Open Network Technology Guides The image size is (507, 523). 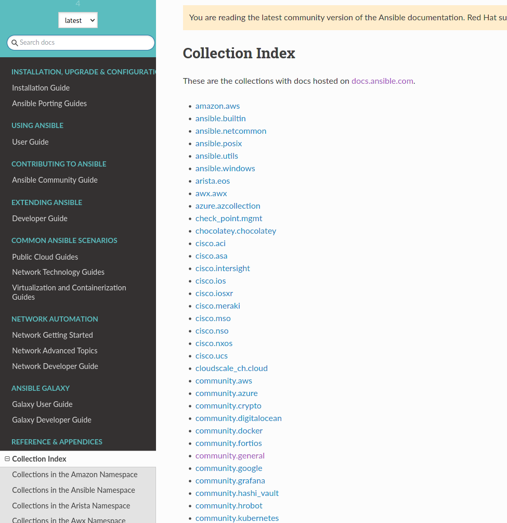[x=58, y=272]
